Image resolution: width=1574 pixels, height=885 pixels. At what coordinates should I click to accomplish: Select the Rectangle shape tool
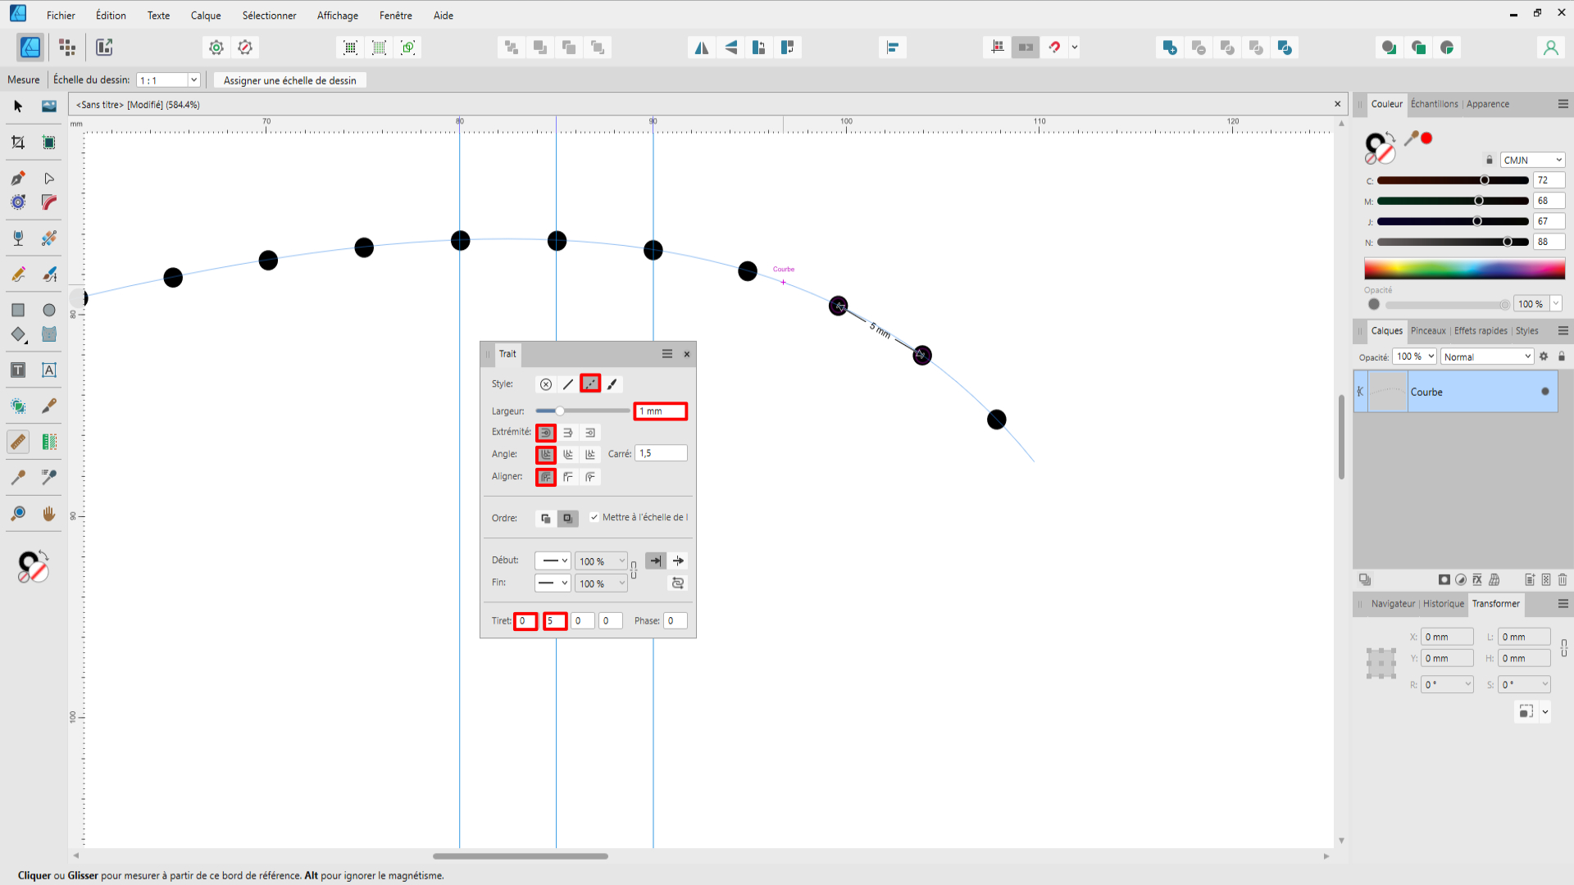18,310
